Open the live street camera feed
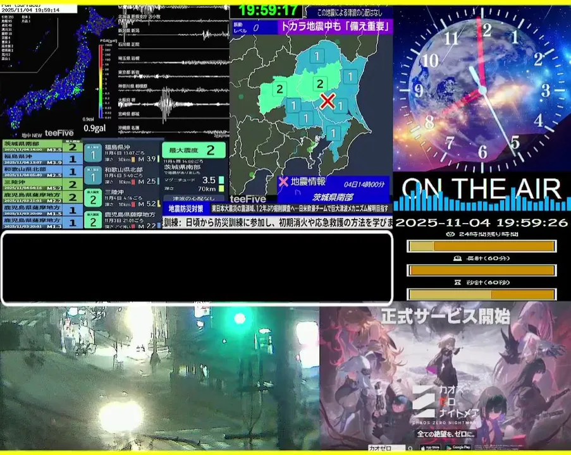Viewport: 571px width, 455px height. 159,378
